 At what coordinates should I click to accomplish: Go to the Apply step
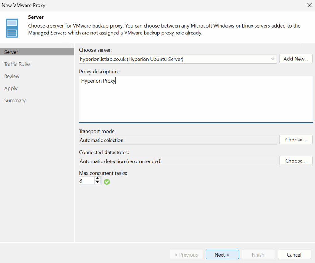pyautogui.click(x=11, y=88)
